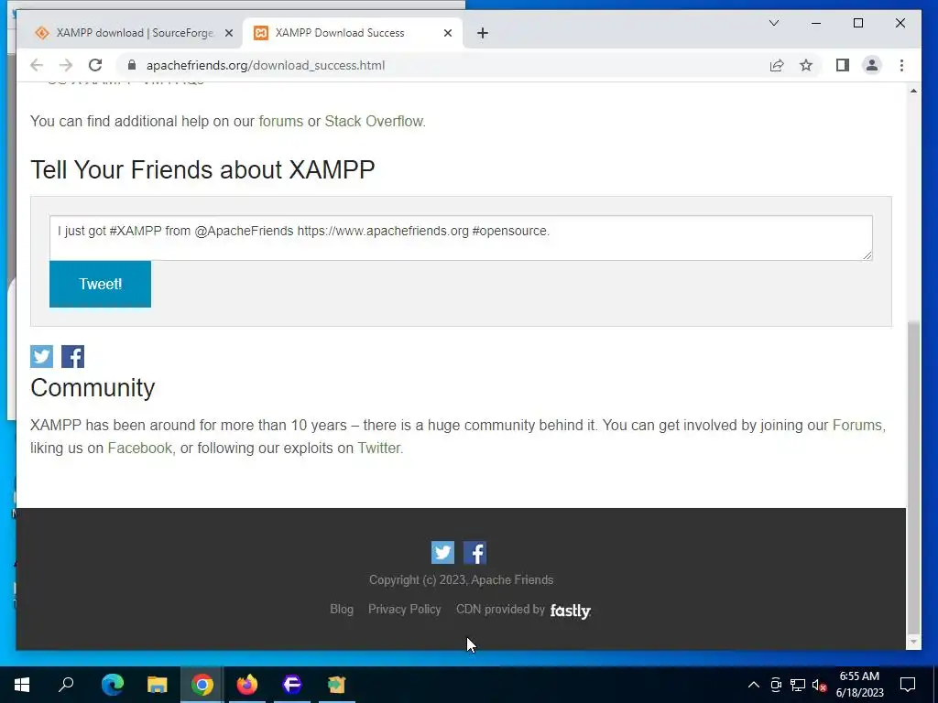Open Chrome side panel
Viewport: 938px width, 703px height.
pyautogui.click(x=843, y=65)
